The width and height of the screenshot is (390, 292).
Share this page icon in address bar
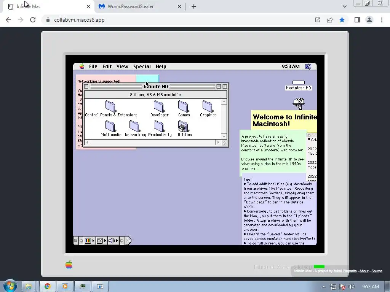[x=330, y=20]
